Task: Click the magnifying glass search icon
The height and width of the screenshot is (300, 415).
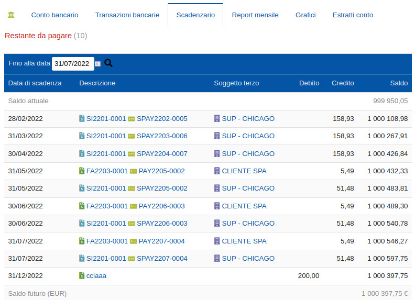Action: tap(108, 63)
